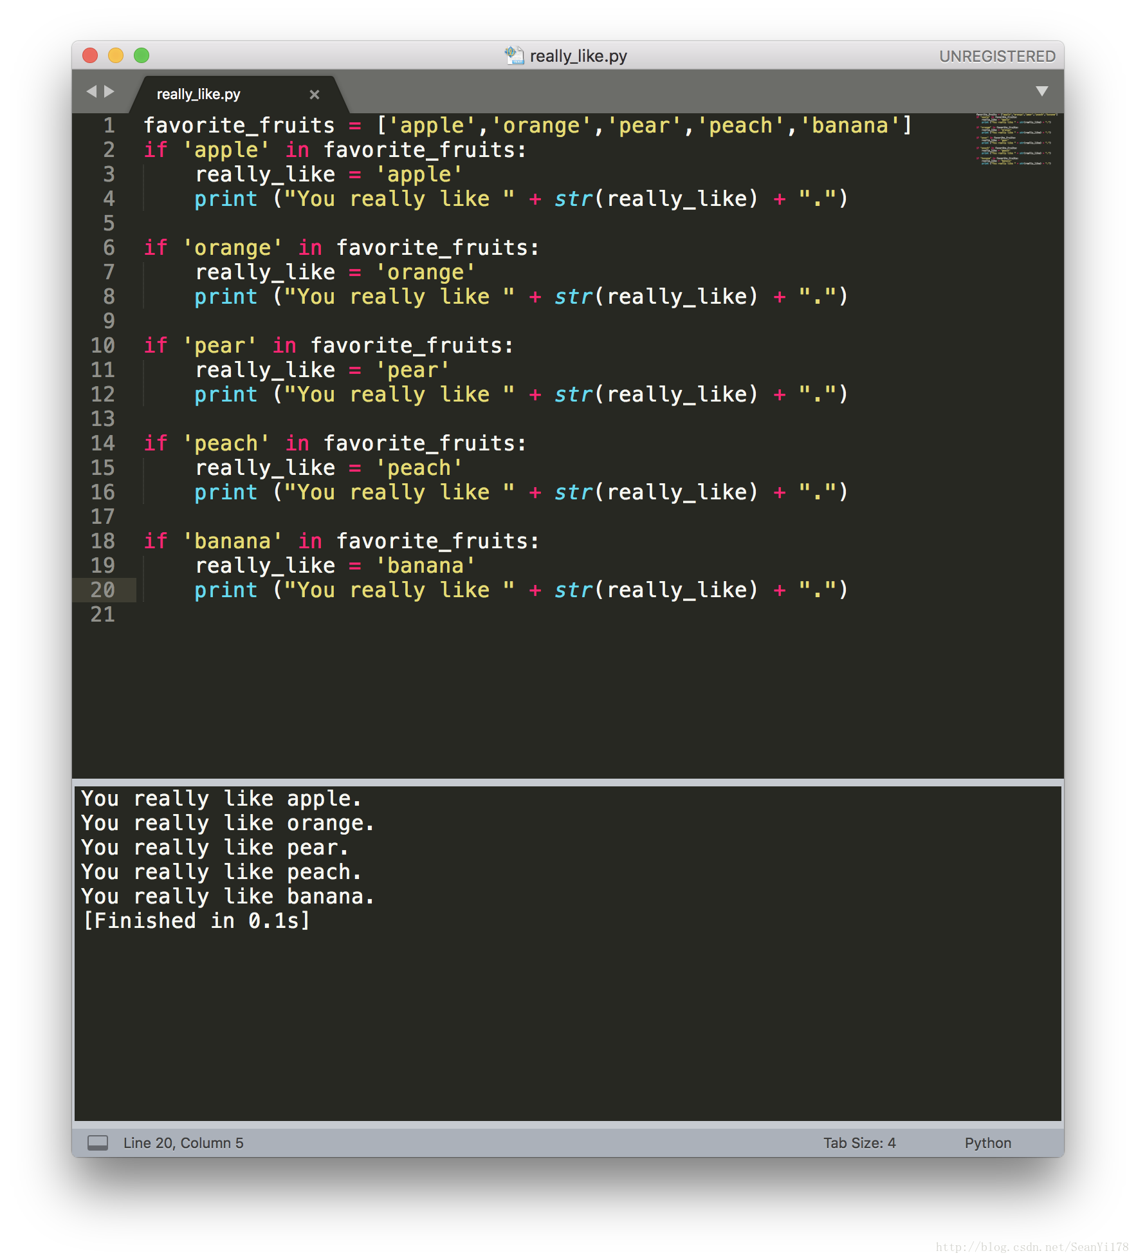Image resolution: width=1136 pixels, height=1260 pixels.
Task: Click print keyword on line 12
Action: click(x=226, y=394)
